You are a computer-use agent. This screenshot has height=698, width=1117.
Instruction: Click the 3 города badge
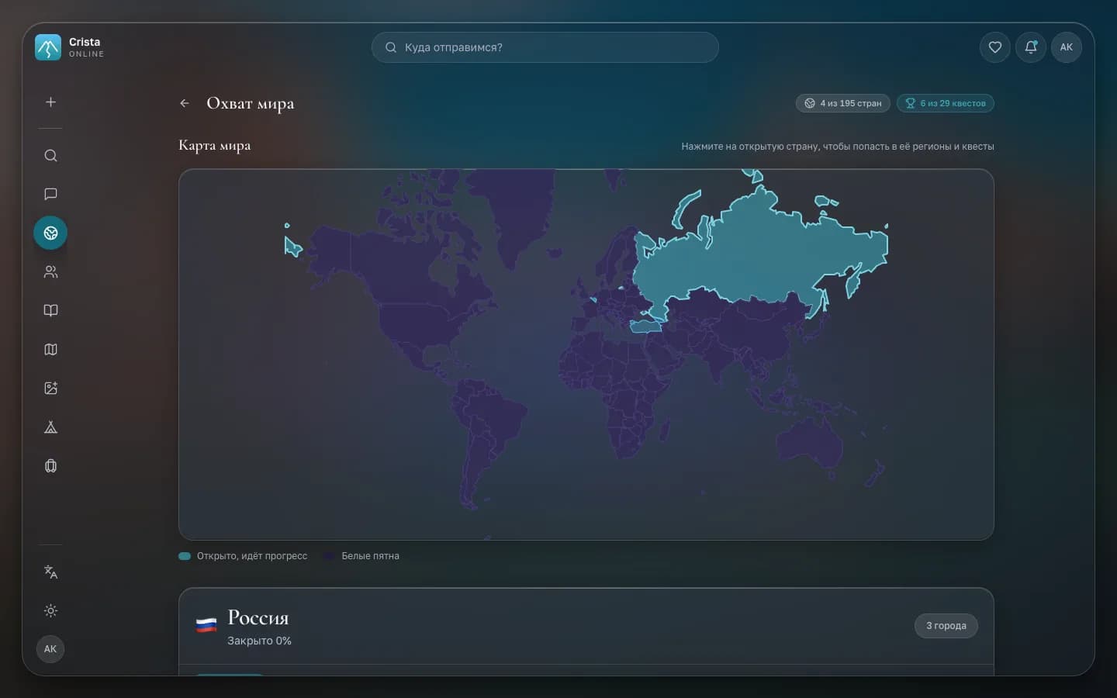[946, 626]
